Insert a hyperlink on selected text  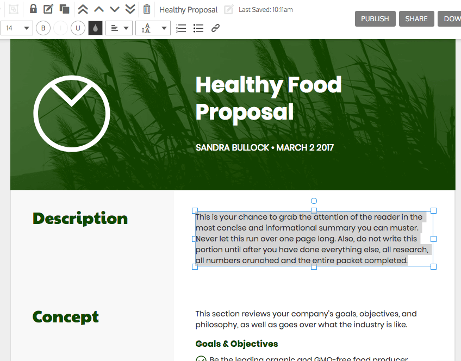coord(215,28)
